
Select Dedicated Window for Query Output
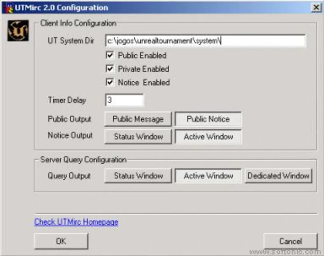tap(278, 176)
